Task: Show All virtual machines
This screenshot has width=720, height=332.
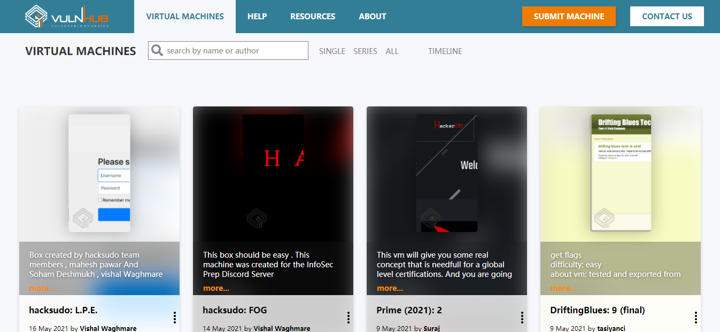Action: coord(392,51)
